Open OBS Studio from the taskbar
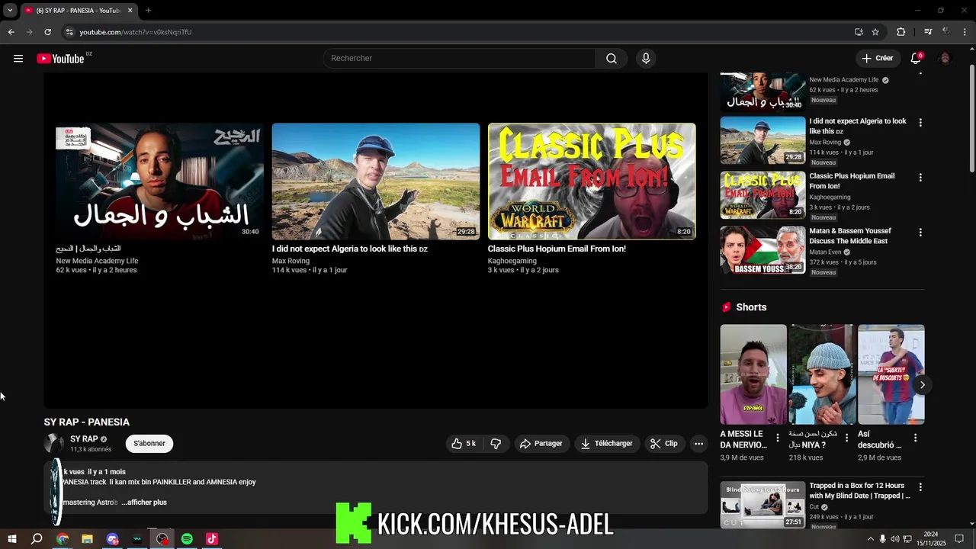The image size is (976, 549). 162,539
